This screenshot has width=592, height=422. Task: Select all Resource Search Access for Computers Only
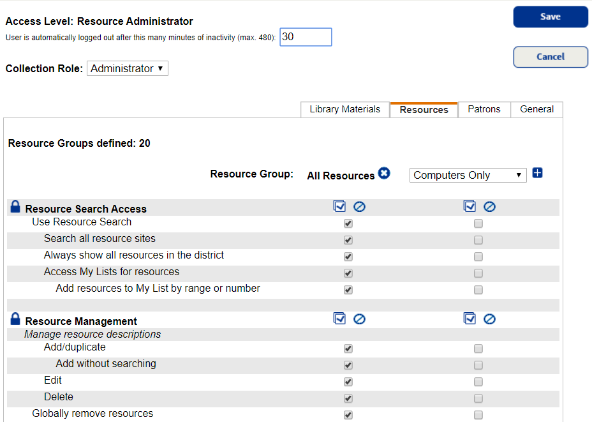pyautogui.click(x=470, y=206)
